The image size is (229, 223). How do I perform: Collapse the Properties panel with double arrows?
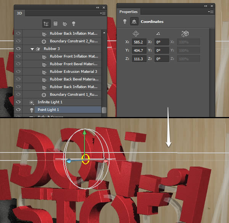coord(206,6)
